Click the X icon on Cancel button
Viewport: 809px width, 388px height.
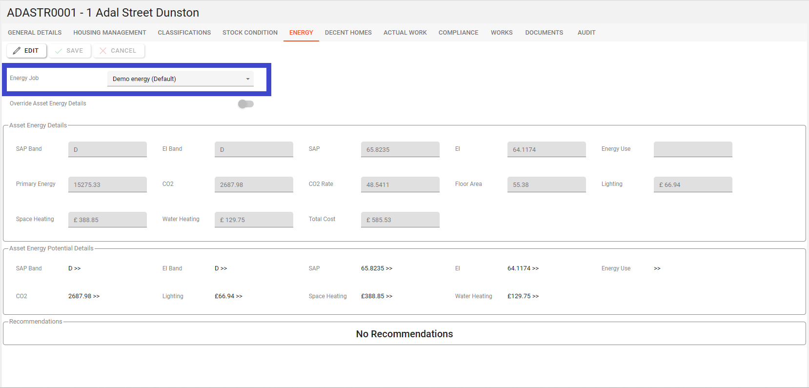tap(103, 51)
